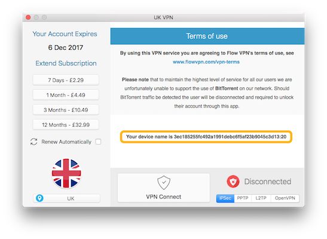The image size is (327, 239).
Task: Open the UK location selector
Action: [x=66, y=198]
